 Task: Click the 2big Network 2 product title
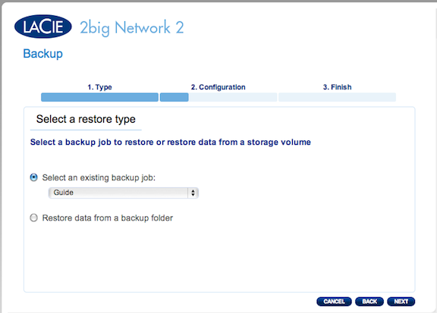(132, 28)
